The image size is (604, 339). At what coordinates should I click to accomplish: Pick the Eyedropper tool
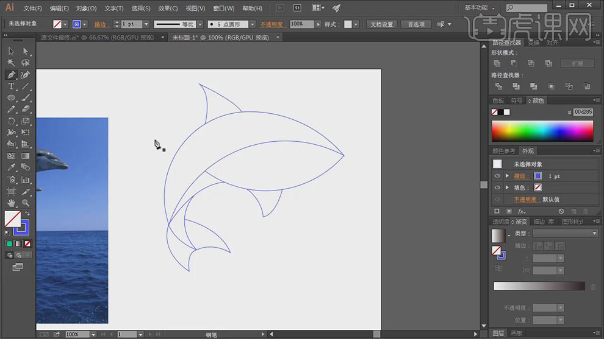[11, 167]
